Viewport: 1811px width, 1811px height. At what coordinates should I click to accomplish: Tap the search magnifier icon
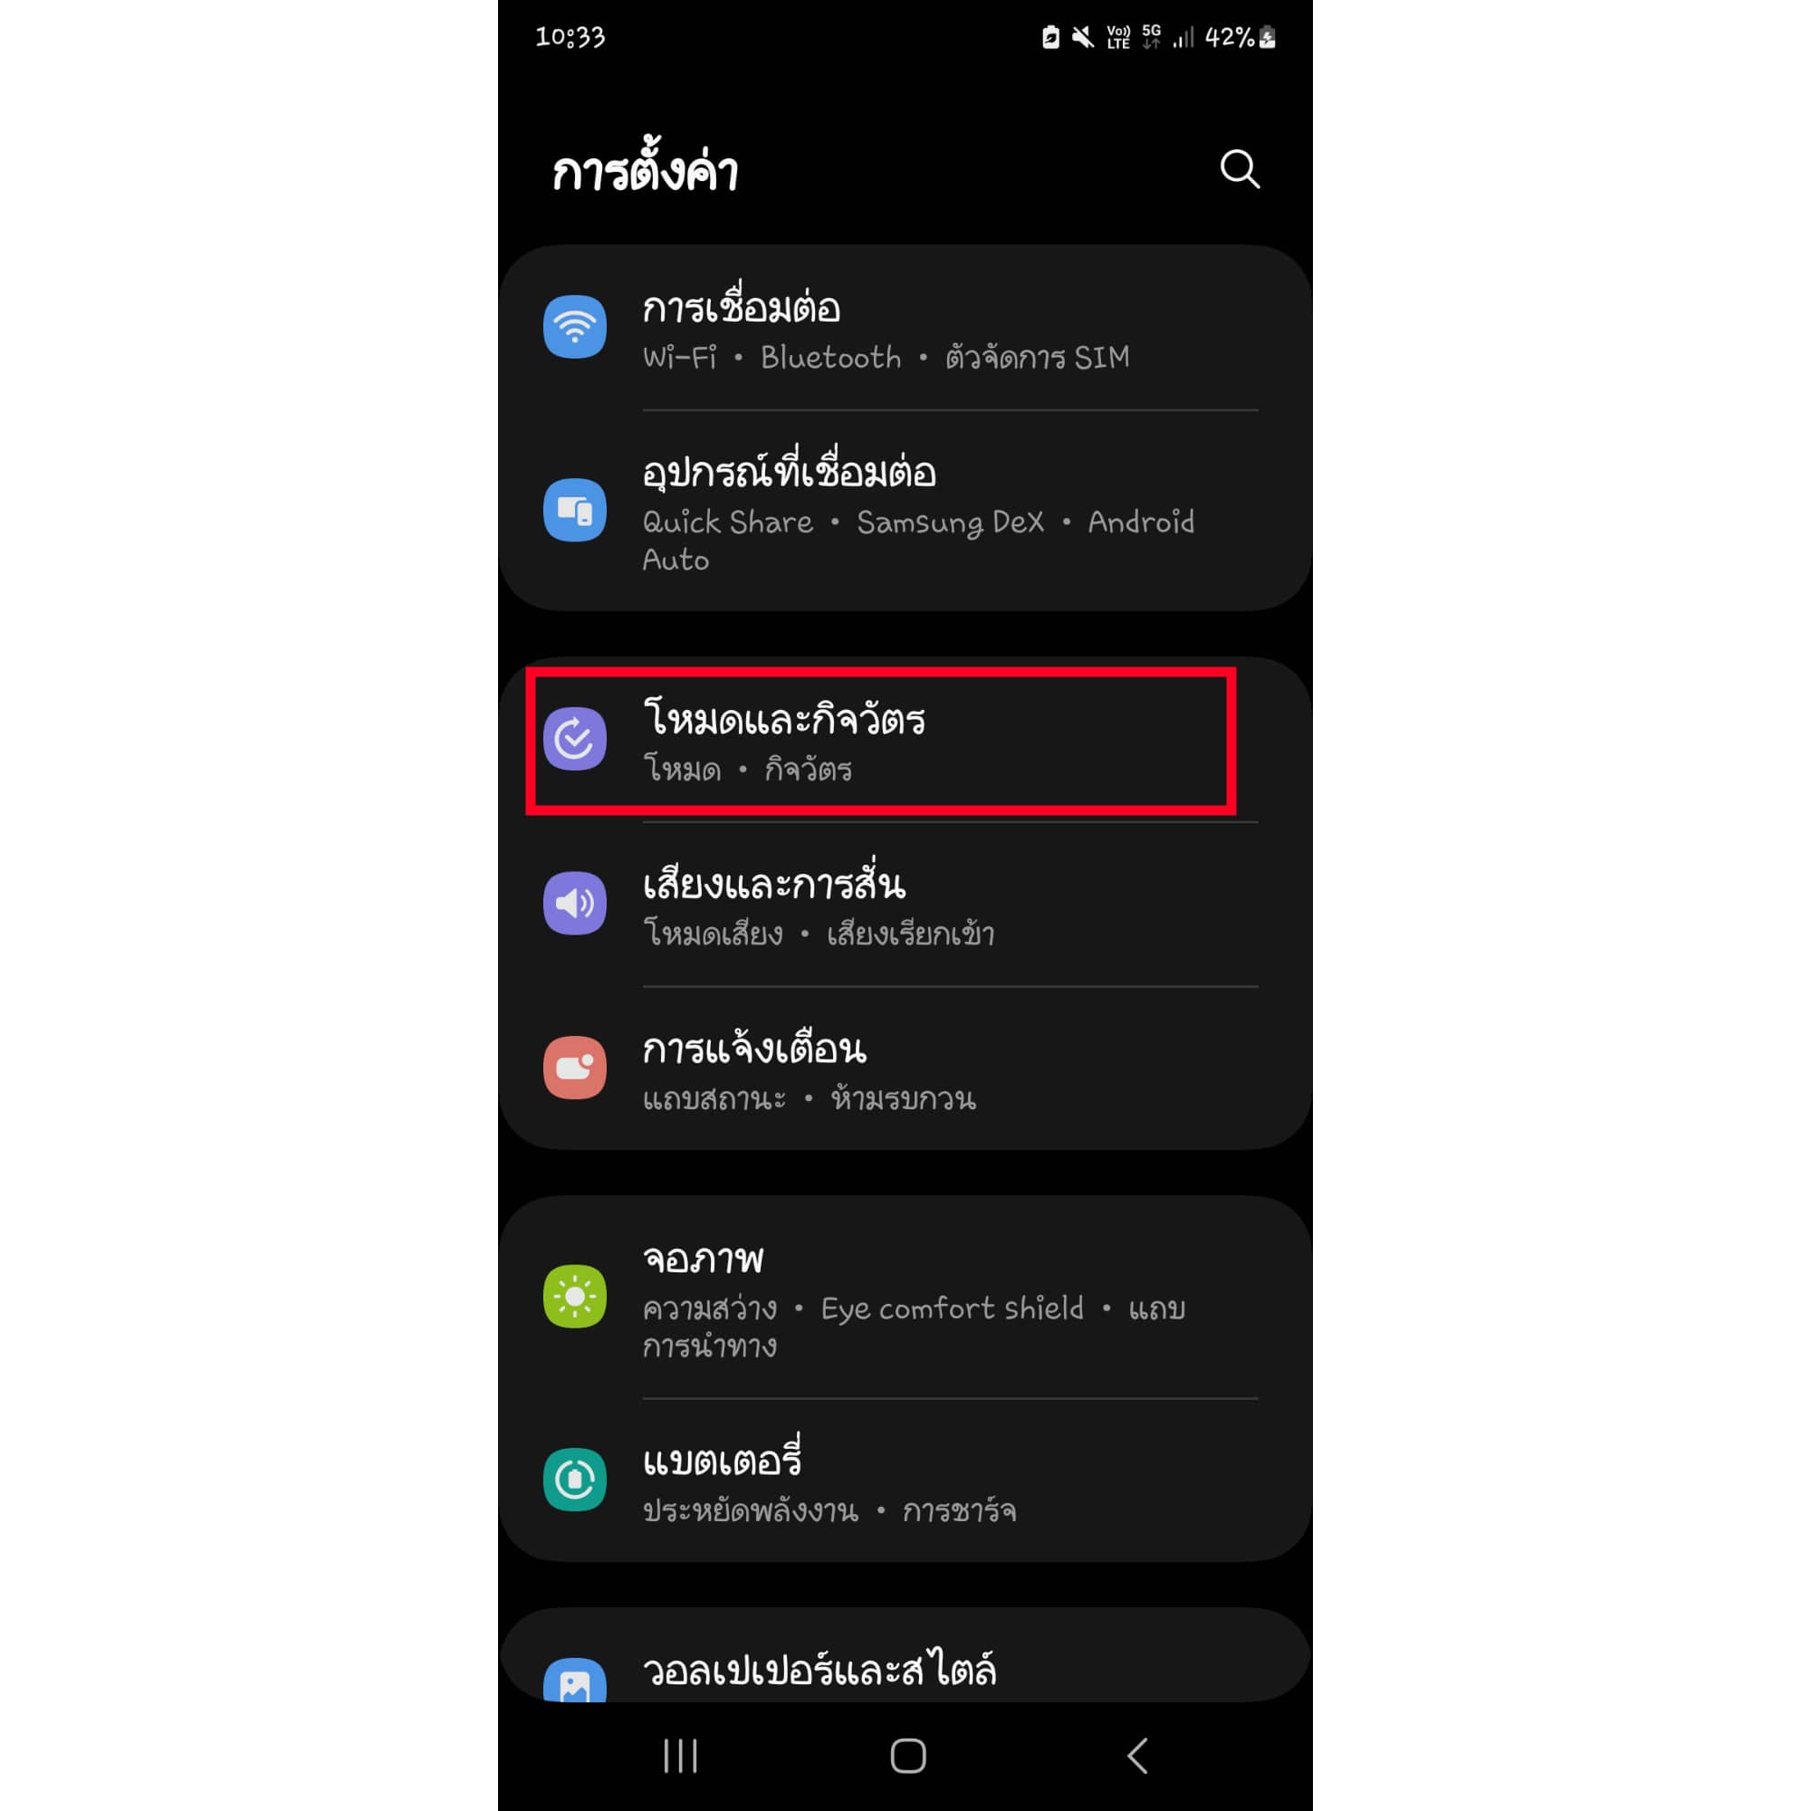click(x=1240, y=169)
